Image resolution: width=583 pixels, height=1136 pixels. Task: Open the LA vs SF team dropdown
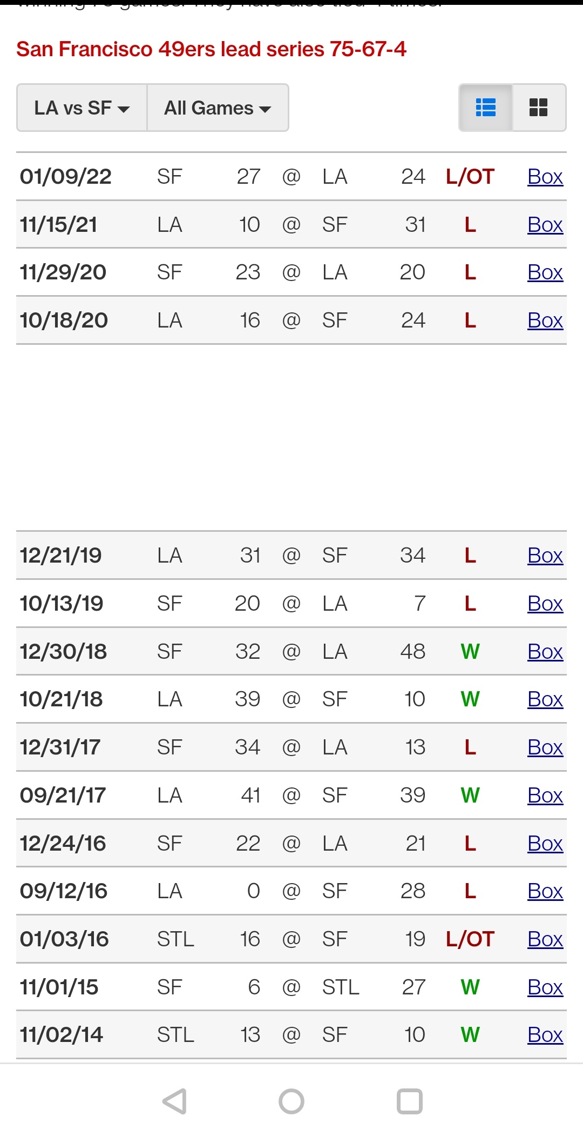[x=82, y=108]
